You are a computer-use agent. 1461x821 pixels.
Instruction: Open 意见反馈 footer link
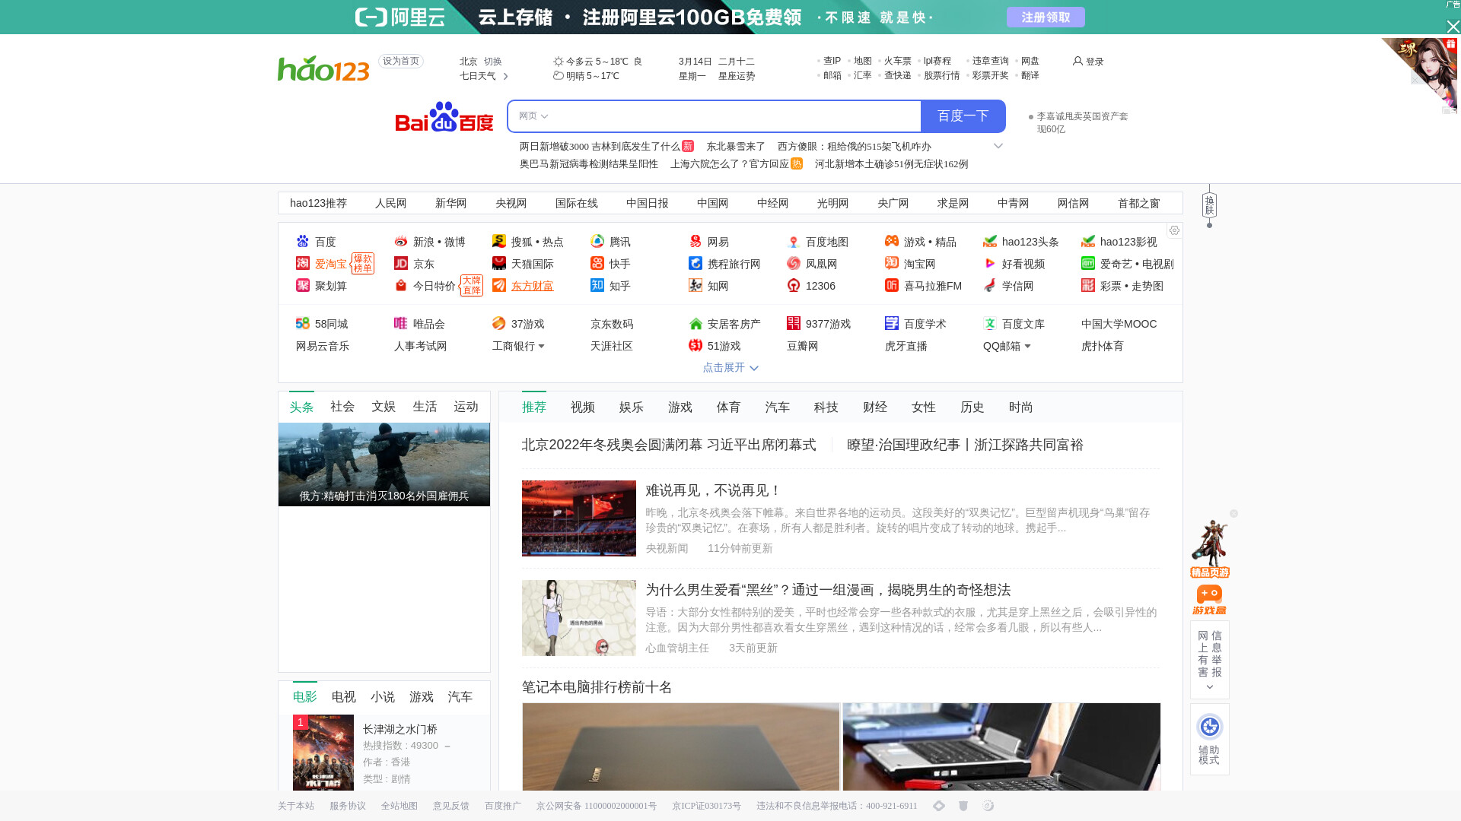click(x=451, y=806)
